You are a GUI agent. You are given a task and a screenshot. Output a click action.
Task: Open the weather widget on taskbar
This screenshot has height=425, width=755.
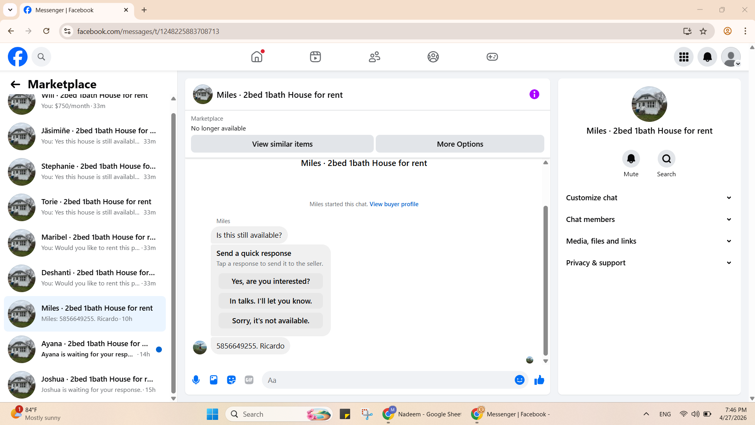[x=35, y=414]
